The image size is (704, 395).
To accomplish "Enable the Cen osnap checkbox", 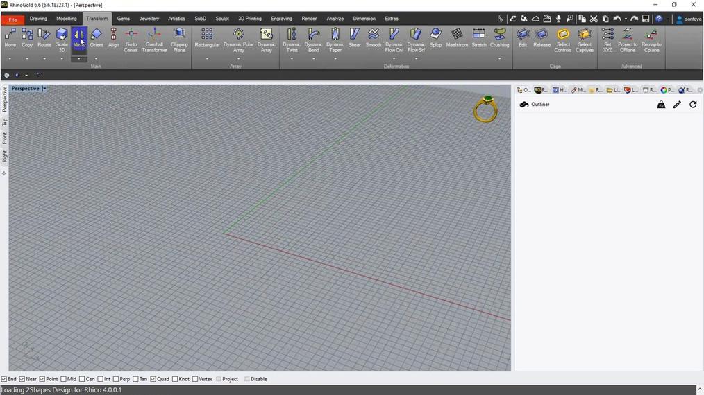I will coord(82,379).
